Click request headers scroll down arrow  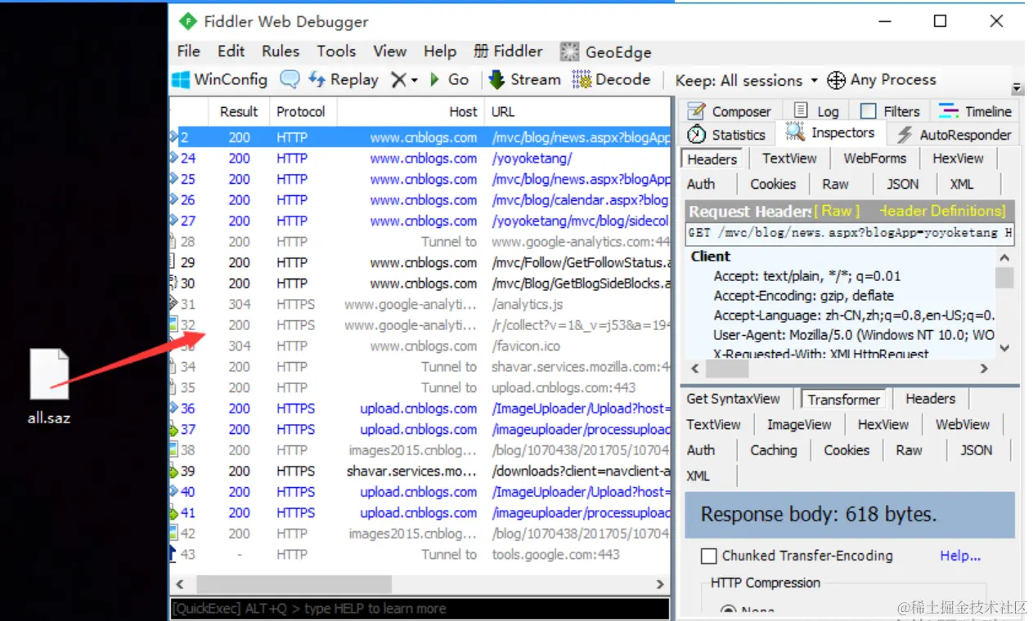tap(1004, 347)
